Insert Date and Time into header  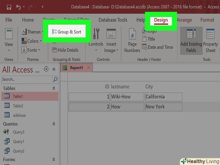(x=157, y=47)
